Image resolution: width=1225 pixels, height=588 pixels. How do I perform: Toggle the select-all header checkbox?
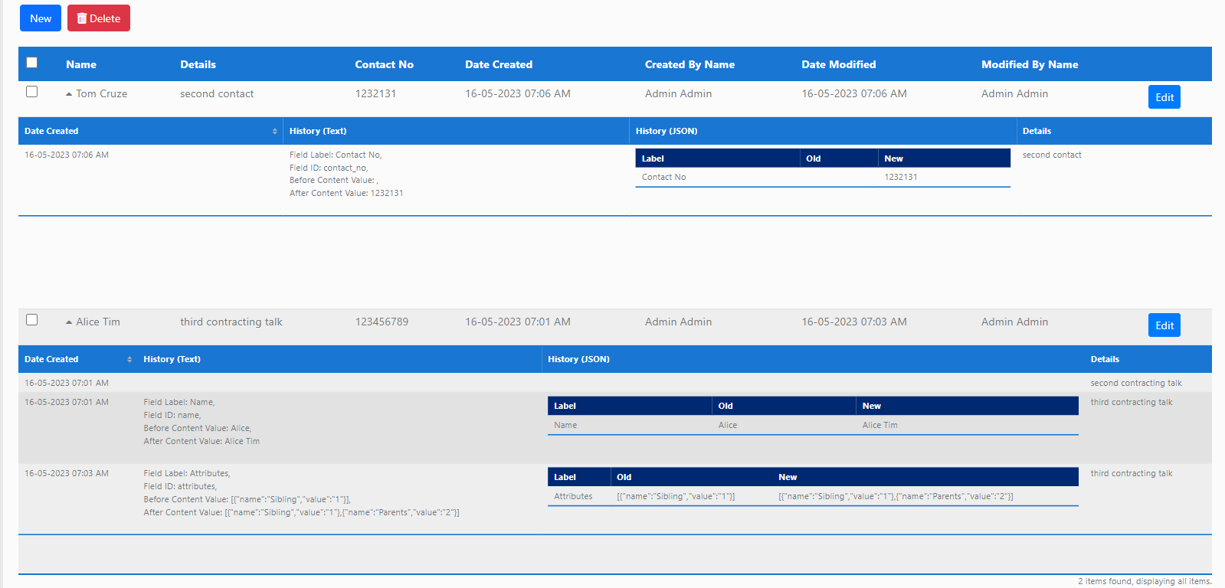pyautogui.click(x=32, y=63)
